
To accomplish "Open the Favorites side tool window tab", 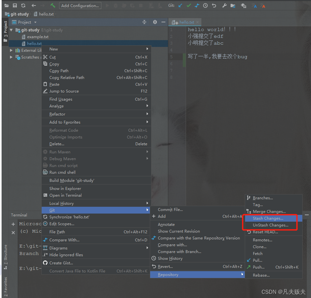I will [5, 286].
